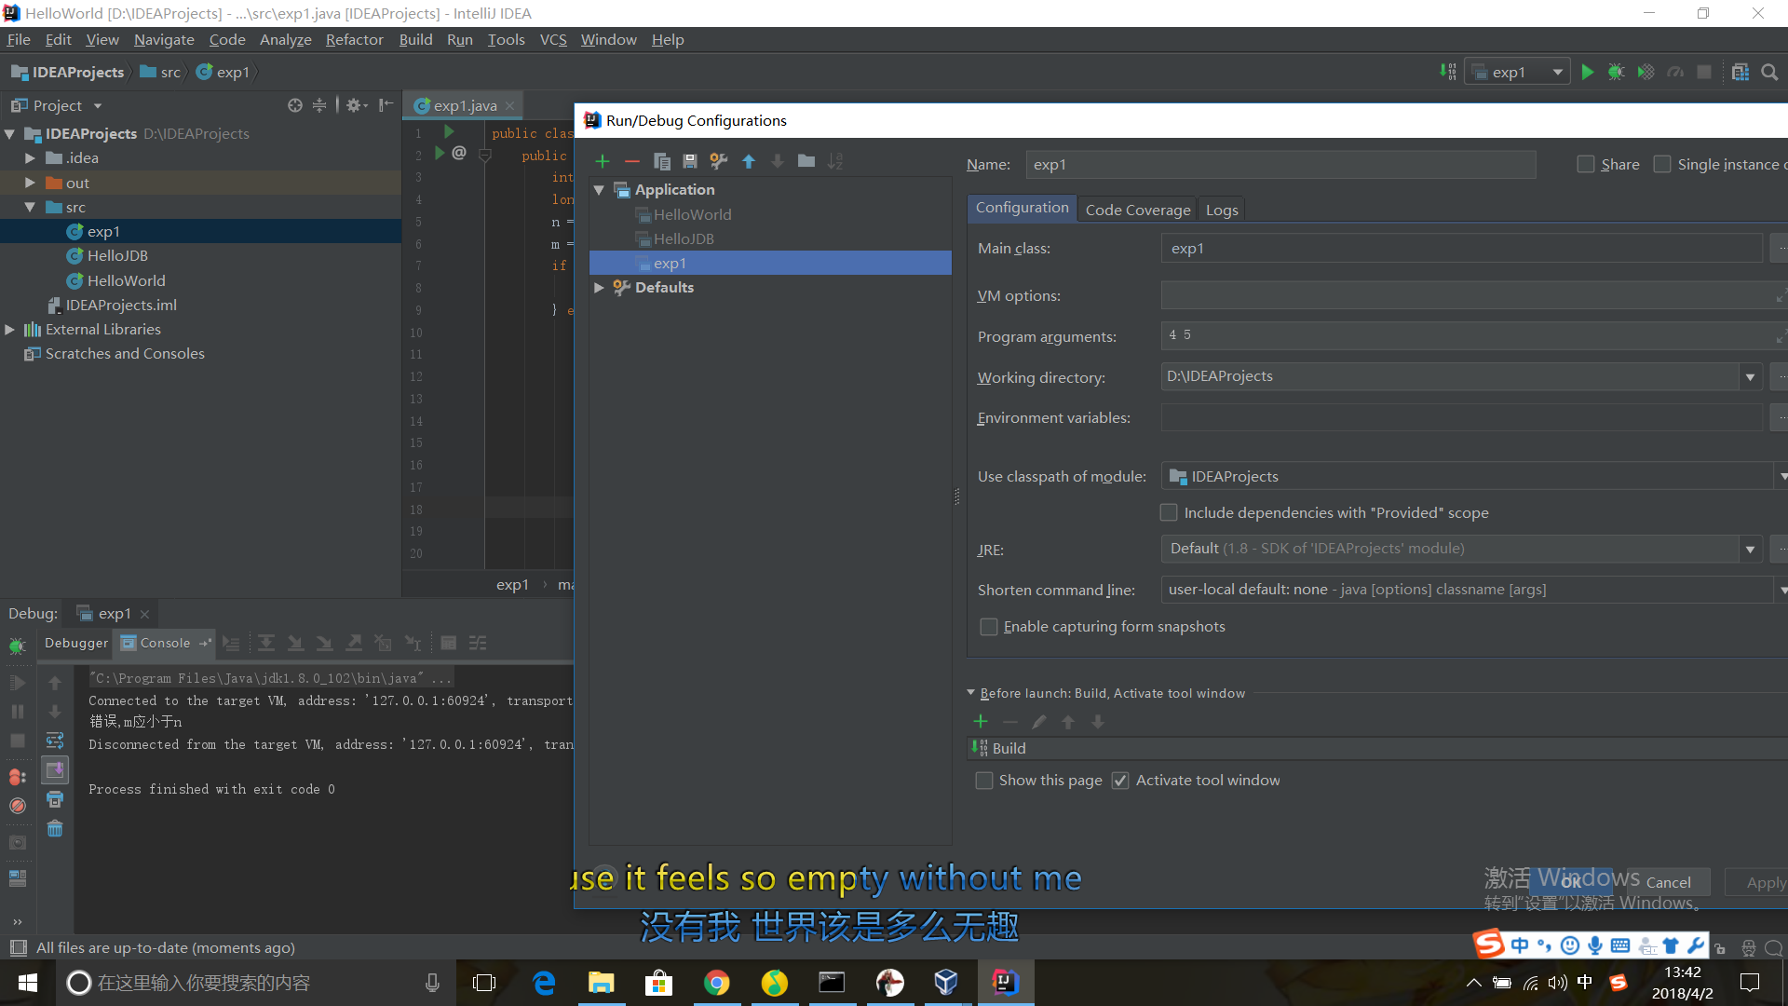This screenshot has width=1788, height=1006.
Task: Click the Cancel button in the dialog
Action: (x=1668, y=882)
